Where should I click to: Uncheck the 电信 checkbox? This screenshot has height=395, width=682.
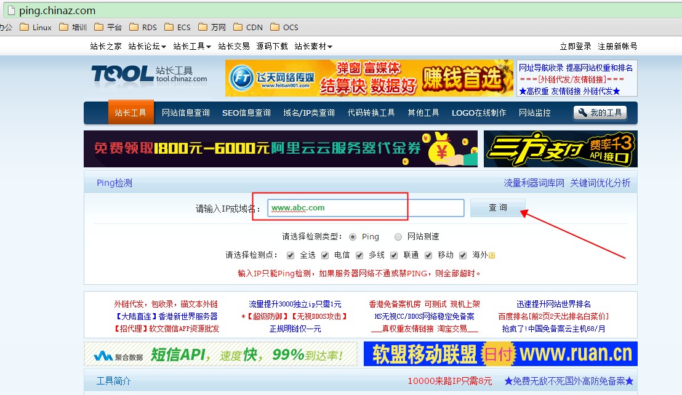[325, 255]
